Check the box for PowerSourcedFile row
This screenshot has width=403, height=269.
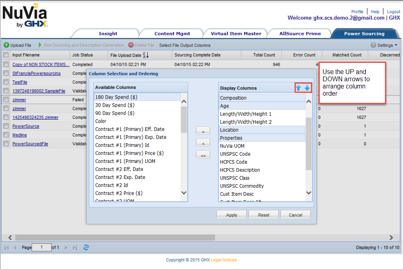6,143
